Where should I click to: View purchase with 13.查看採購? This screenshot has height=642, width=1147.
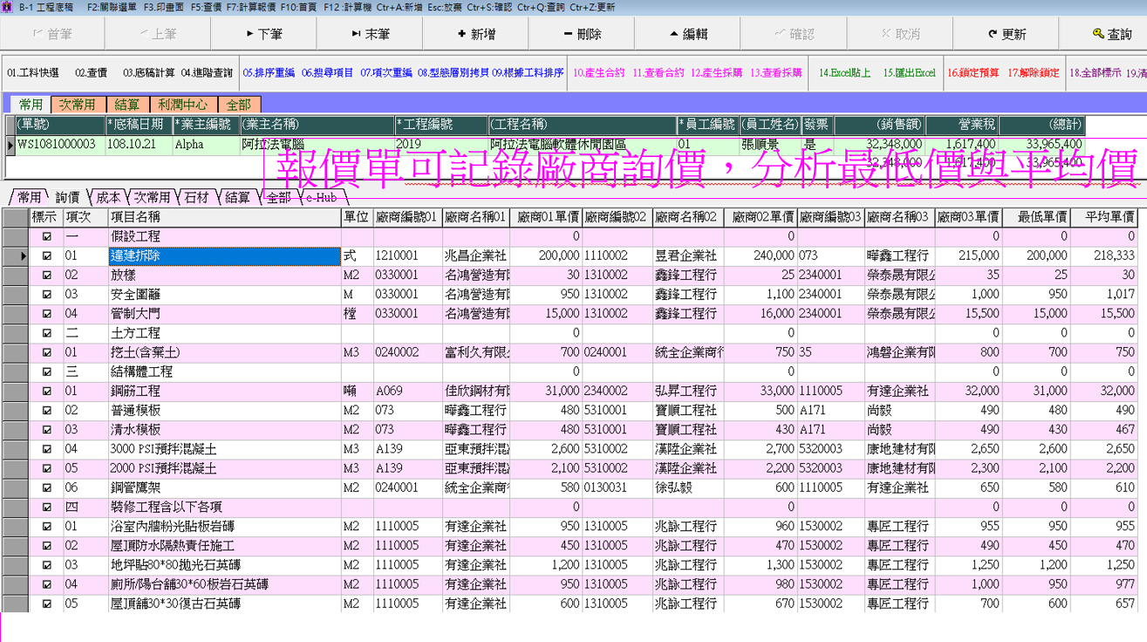(x=775, y=73)
